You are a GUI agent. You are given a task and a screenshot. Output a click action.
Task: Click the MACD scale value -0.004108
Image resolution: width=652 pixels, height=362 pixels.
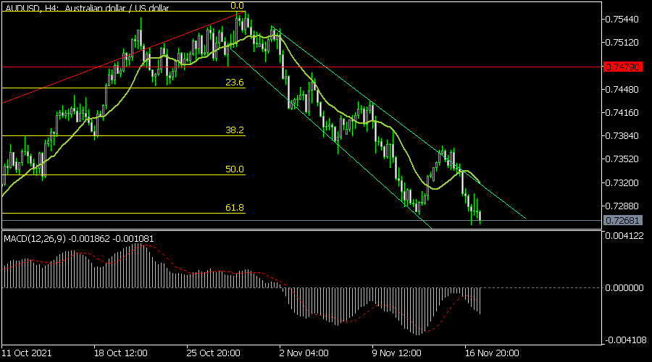[x=624, y=340]
